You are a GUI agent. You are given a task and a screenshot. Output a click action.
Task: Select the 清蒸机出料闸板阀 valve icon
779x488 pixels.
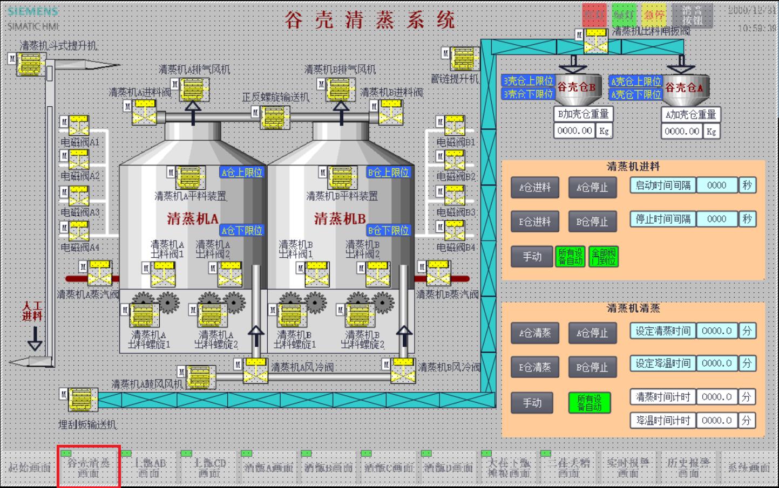597,42
